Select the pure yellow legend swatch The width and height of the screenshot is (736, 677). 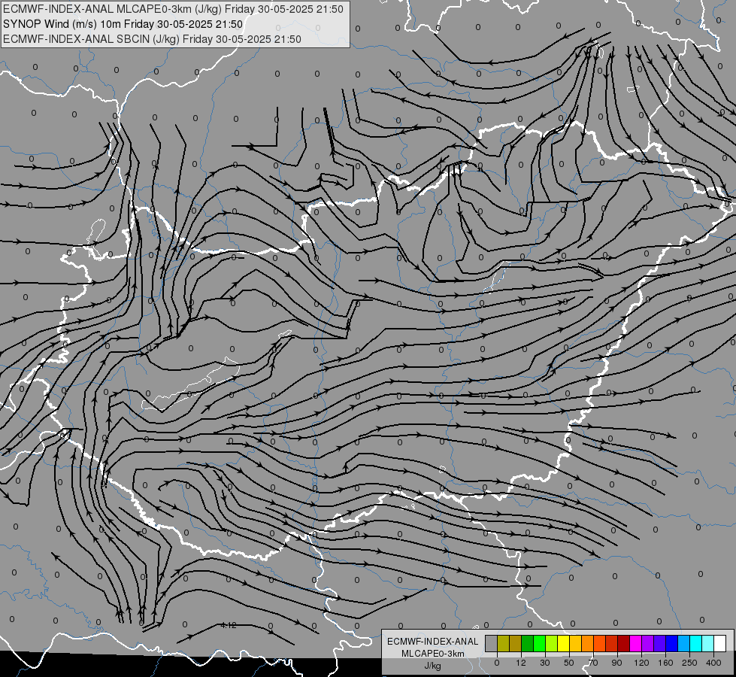(564, 643)
